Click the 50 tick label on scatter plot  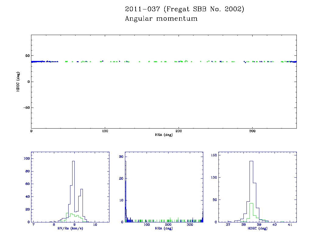[27, 56]
